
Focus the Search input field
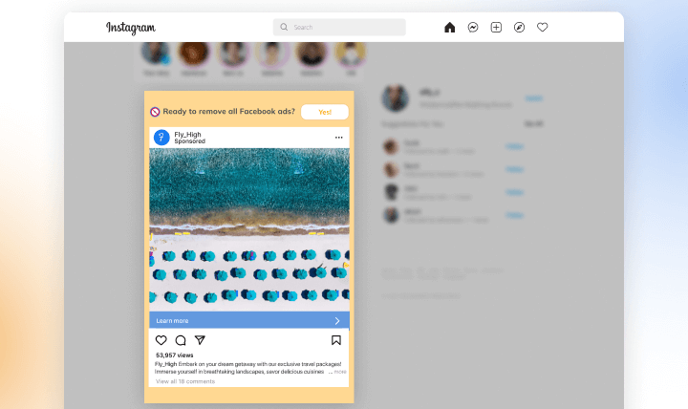[339, 27]
